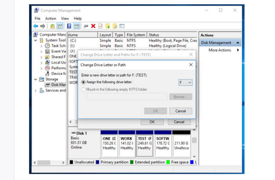The image size is (275, 180).
Task: Click the disabled Browse button
Action: tap(181, 97)
